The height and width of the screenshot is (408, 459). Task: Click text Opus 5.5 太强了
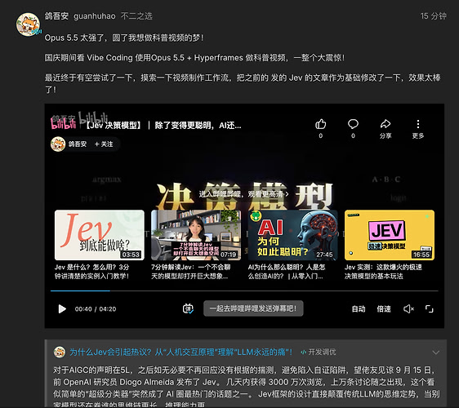coord(74,38)
